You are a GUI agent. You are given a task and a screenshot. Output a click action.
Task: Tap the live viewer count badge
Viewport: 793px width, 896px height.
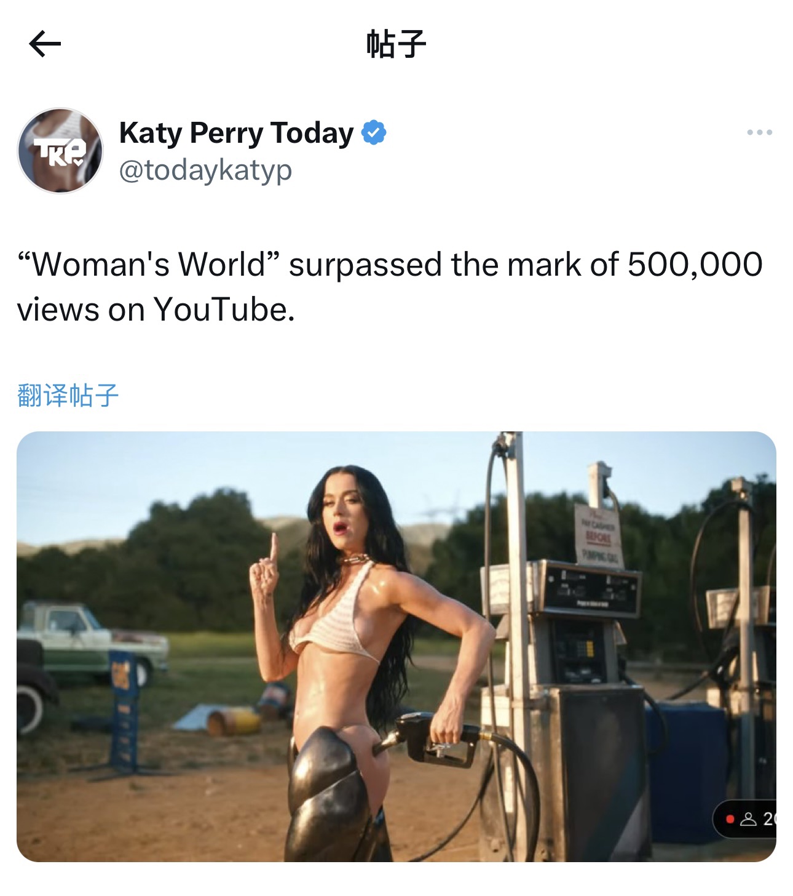744,819
